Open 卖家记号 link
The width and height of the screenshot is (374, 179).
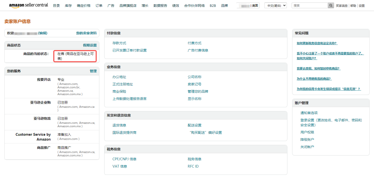(194, 84)
